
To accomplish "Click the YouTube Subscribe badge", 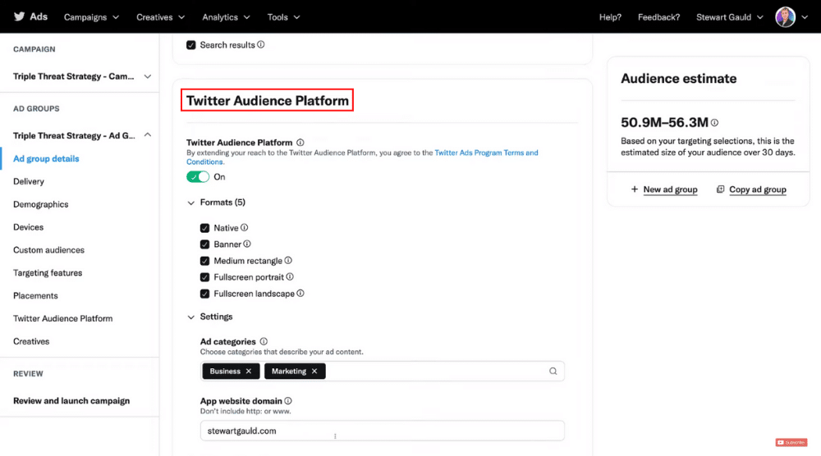I will coord(791,442).
